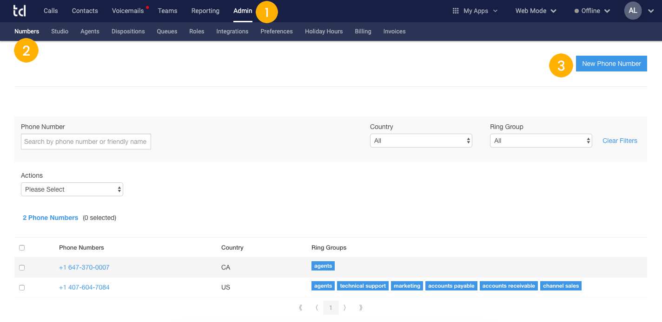The image size is (662, 322).
Task: Go to first page of results
Action: (x=301, y=308)
